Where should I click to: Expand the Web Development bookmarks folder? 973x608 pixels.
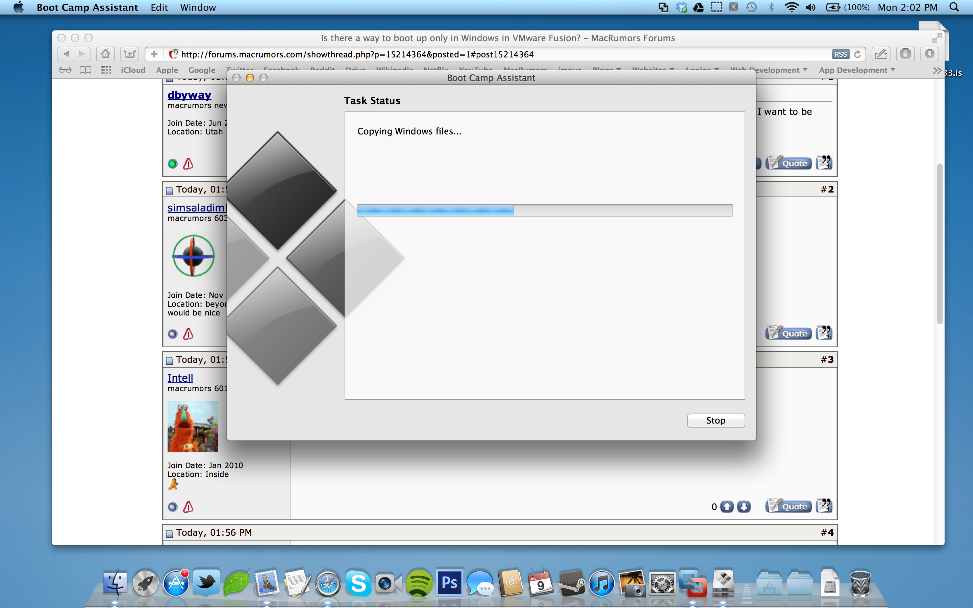769,70
